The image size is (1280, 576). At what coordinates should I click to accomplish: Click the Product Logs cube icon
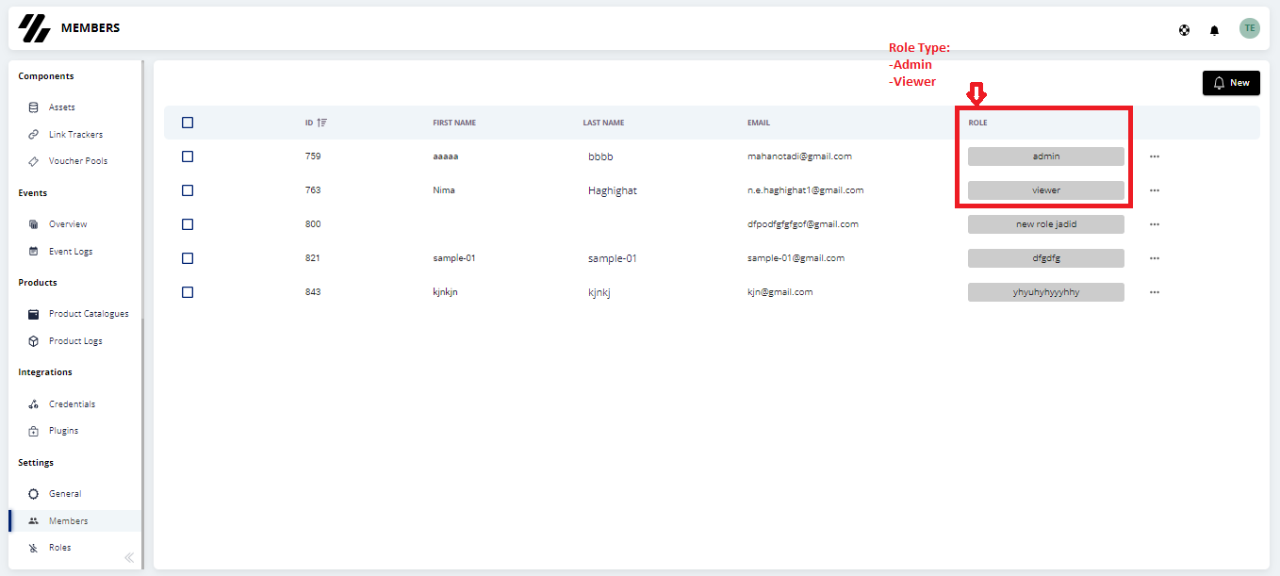point(34,341)
